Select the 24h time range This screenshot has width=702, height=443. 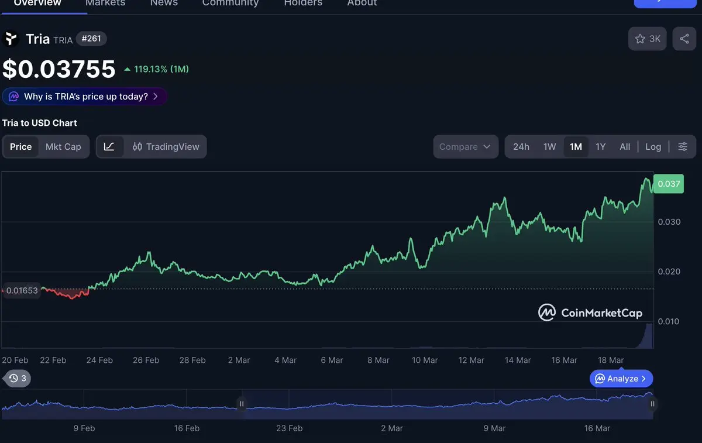coord(521,146)
